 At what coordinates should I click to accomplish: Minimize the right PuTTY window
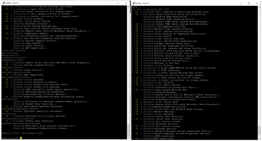click(241, 3)
